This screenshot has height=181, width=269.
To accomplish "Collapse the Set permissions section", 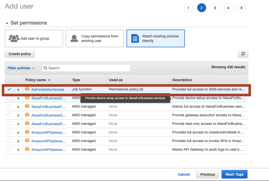I will (7, 23).
